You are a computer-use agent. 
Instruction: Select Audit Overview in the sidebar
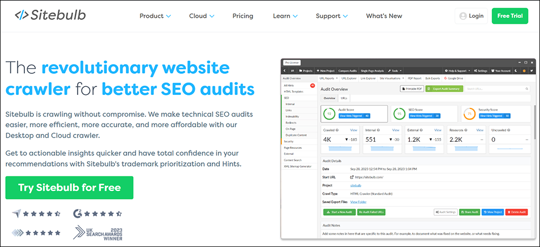(x=299, y=78)
